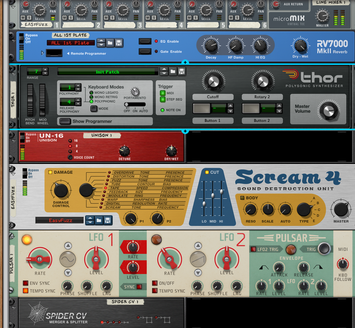Toggle LFO 1 Tempo Sync
This screenshot has width=355, height=328.
25,291
